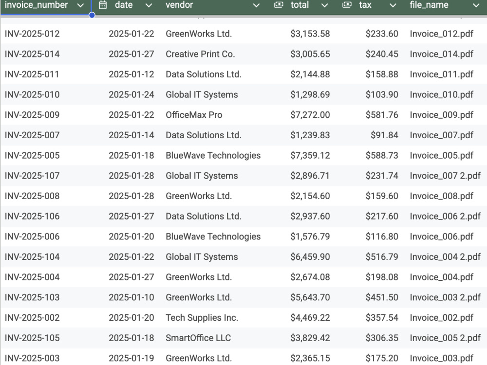The height and width of the screenshot is (365, 487).
Task: Click file name Invoice_012.pdf
Action: 441,34
